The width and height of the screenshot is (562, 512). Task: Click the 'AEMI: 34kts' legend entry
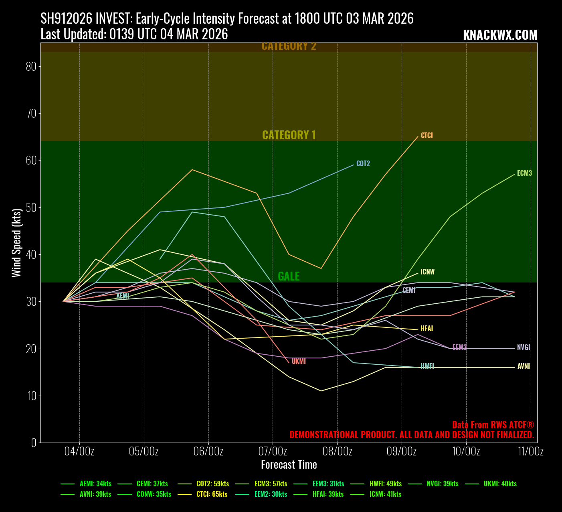pyautogui.click(x=95, y=484)
